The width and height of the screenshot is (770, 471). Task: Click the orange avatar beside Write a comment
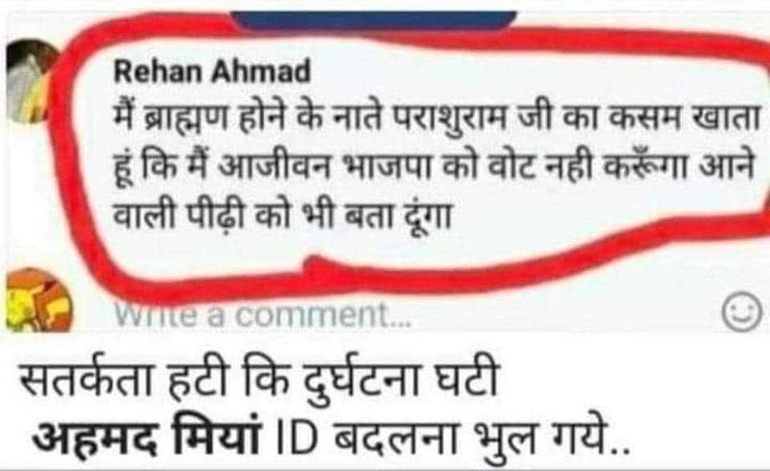click(38, 301)
